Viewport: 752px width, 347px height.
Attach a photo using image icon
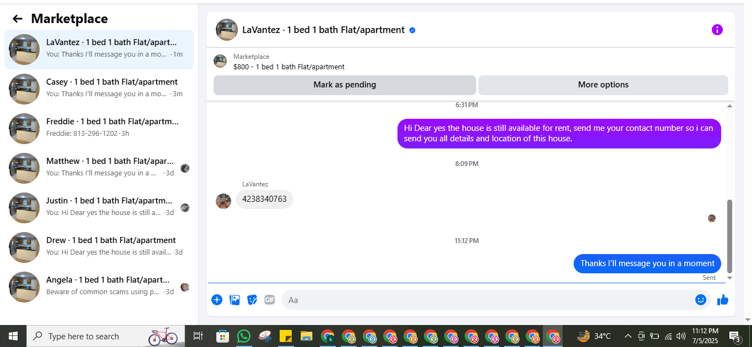235,300
